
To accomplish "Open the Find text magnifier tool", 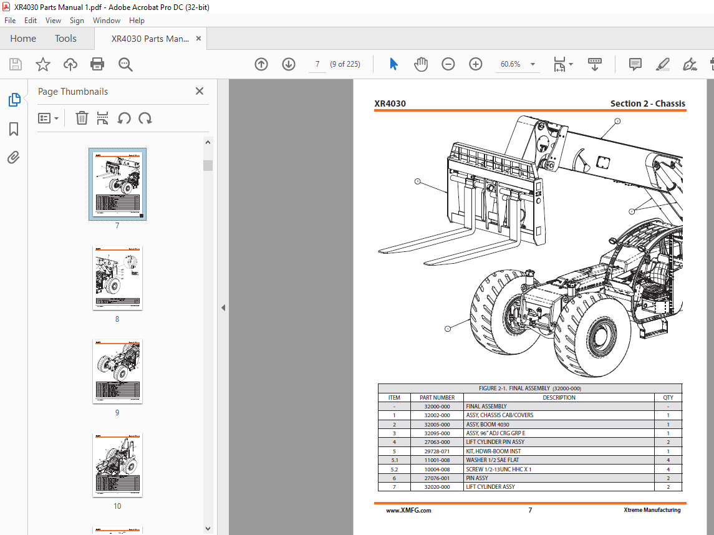I will pos(125,64).
